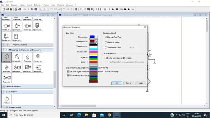This screenshot has height=118, width=210.
Task: Open the File menu
Action: tap(2, 5)
